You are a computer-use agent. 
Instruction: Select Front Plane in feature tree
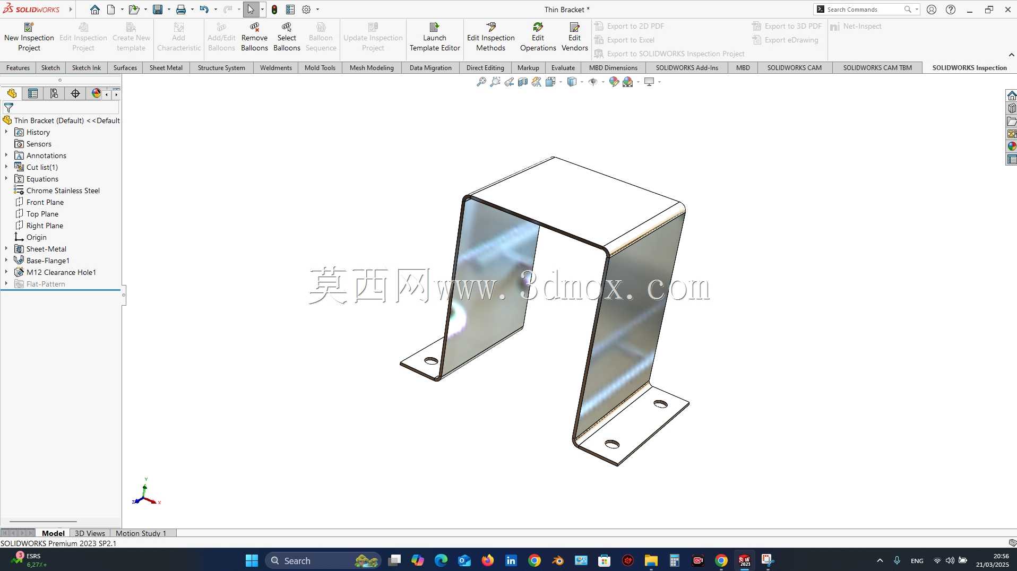coord(45,202)
